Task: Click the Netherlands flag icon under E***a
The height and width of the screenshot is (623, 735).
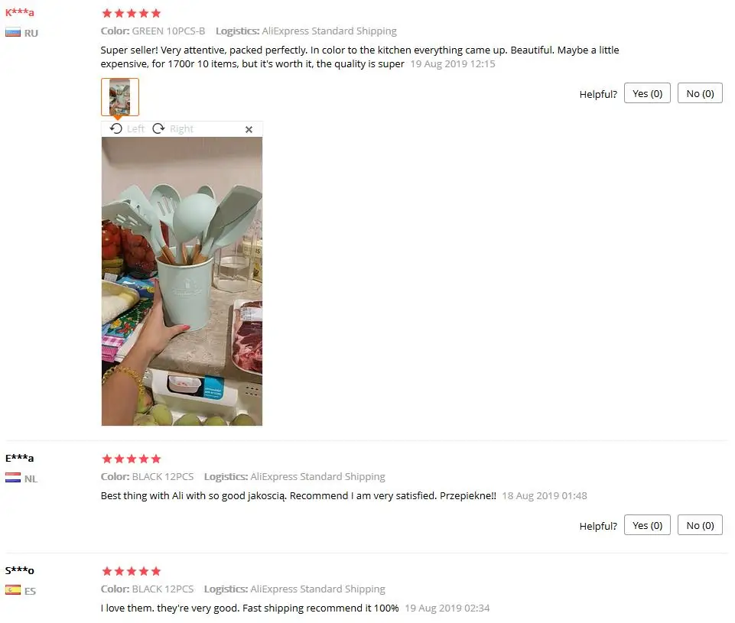Action: (13, 478)
